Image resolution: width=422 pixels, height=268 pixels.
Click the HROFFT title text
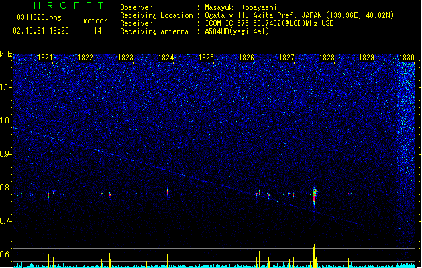coord(69,5)
